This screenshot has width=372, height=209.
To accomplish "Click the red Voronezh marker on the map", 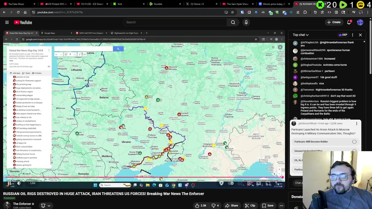I will (179, 115).
